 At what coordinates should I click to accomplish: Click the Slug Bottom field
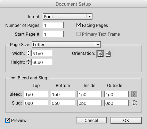point(63,103)
